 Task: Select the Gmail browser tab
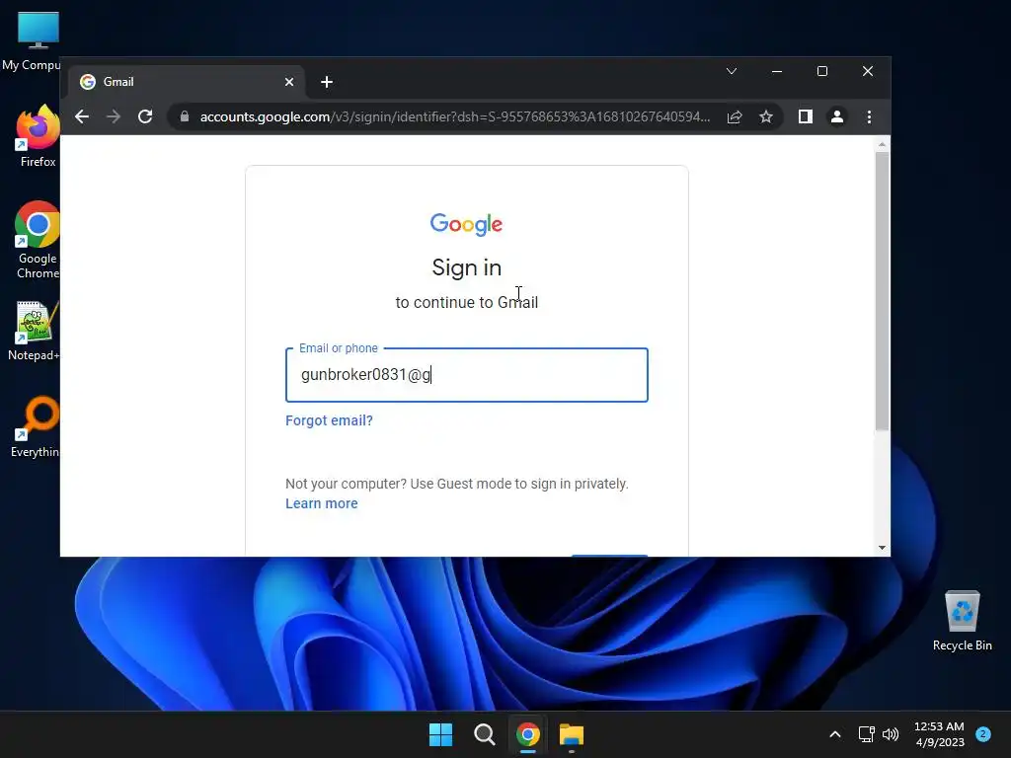point(187,82)
